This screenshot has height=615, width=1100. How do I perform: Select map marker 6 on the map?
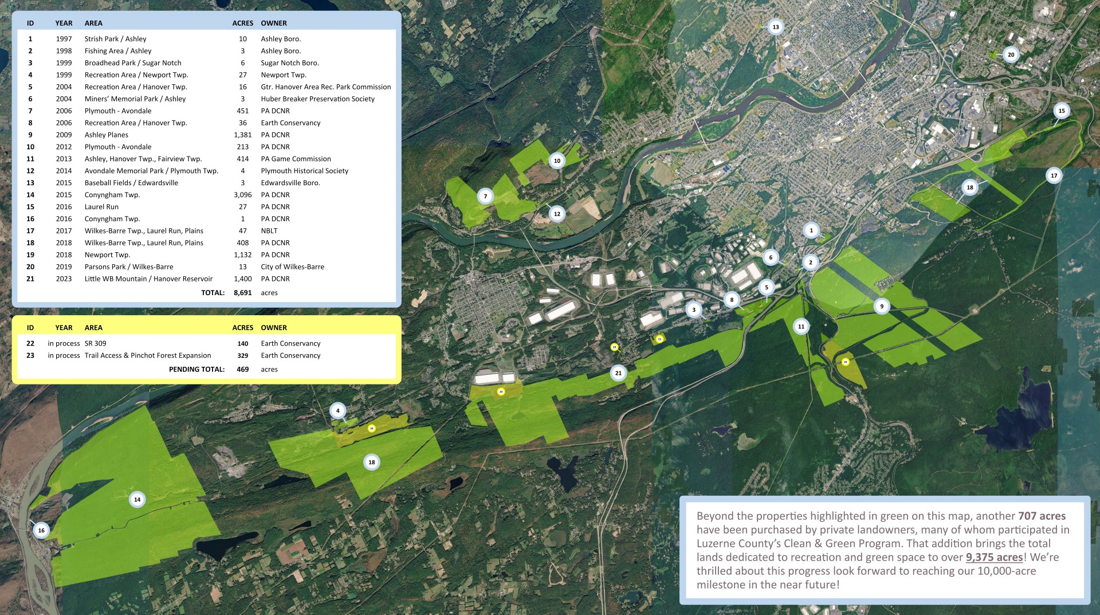point(771,258)
